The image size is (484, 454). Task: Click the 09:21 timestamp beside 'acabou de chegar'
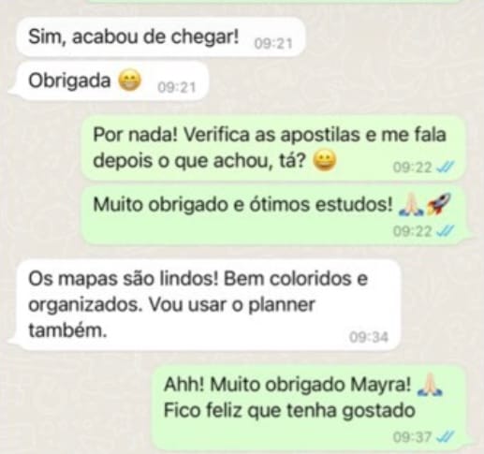point(273,43)
